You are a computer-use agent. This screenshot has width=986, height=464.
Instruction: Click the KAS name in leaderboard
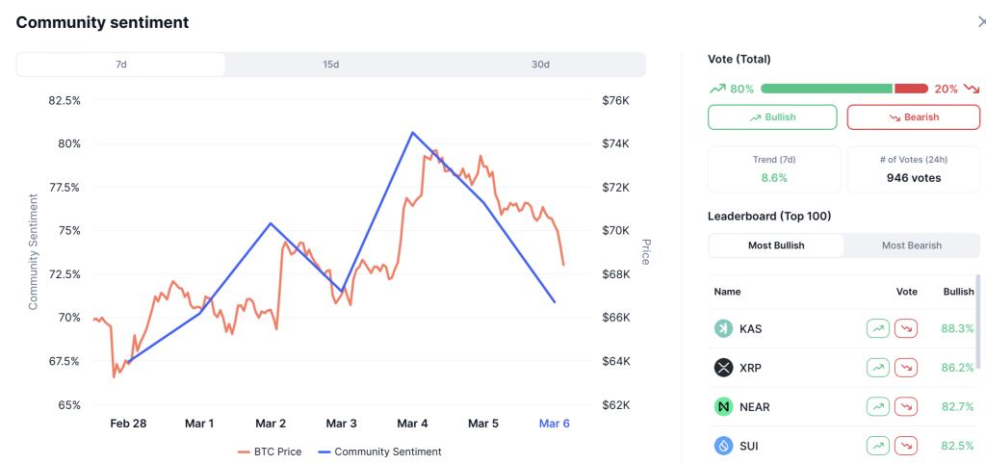[x=751, y=328]
